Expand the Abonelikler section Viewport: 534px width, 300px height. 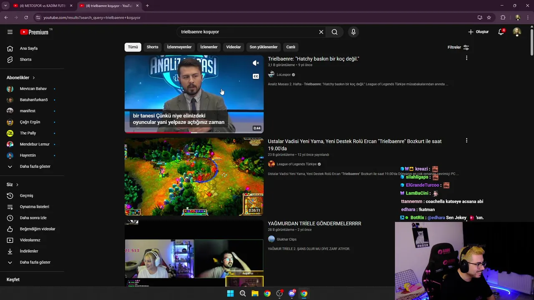click(x=21, y=78)
